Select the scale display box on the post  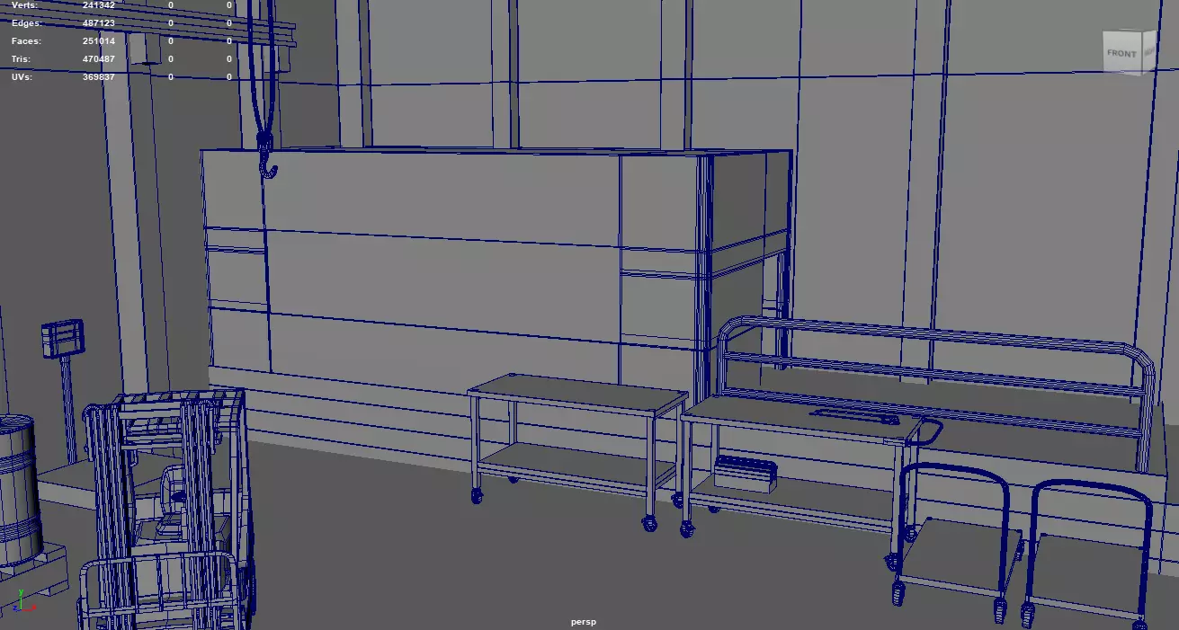point(62,339)
